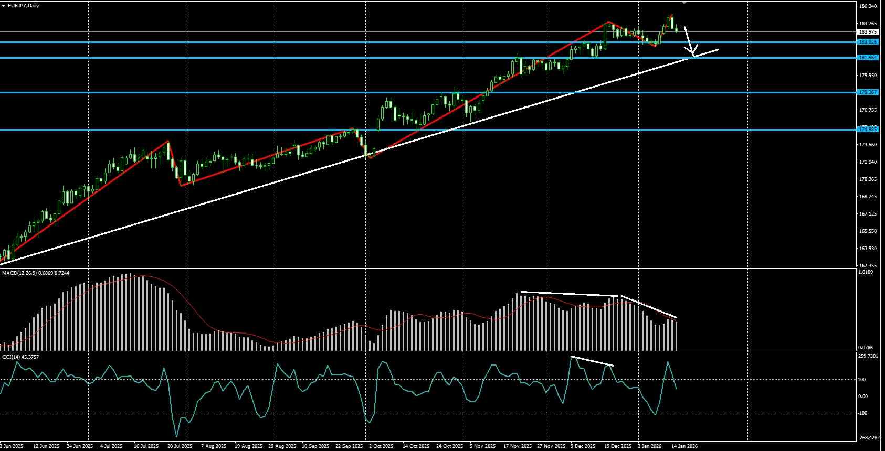The width and height of the screenshot is (885, 451).
Task: Click the 162.355 price scale value
Action: coord(868,266)
